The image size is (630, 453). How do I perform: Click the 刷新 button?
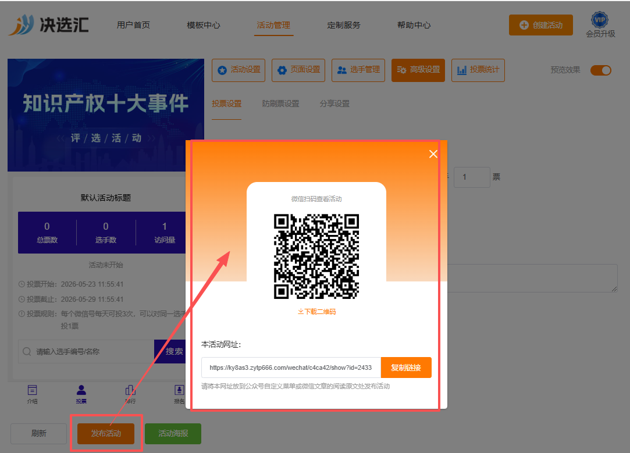[38, 434]
